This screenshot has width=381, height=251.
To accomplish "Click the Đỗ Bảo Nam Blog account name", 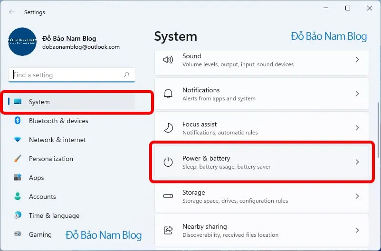I will [x=69, y=38].
